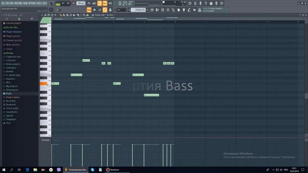Screen dimensions: 308x173
Task: Open the FILE menu
Action: tap(3, 3)
